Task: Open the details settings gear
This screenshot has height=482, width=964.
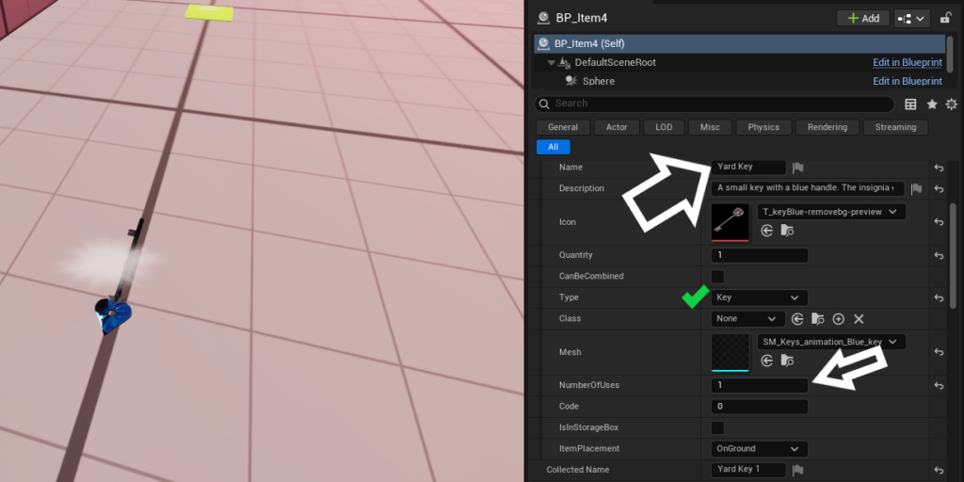Action: 951,104
